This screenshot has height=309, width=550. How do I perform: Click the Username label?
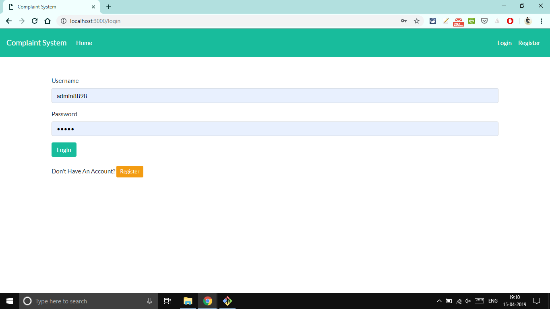[x=65, y=81]
